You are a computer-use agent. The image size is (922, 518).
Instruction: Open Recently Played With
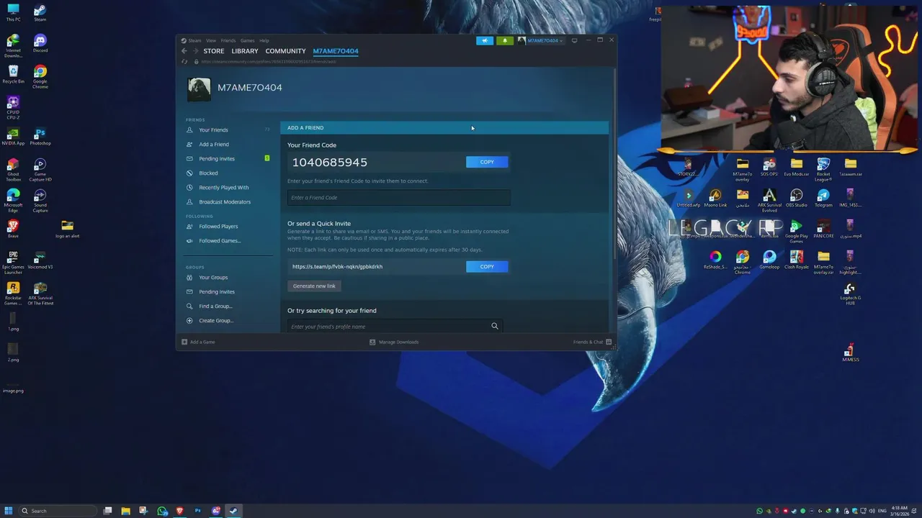coord(224,188)
